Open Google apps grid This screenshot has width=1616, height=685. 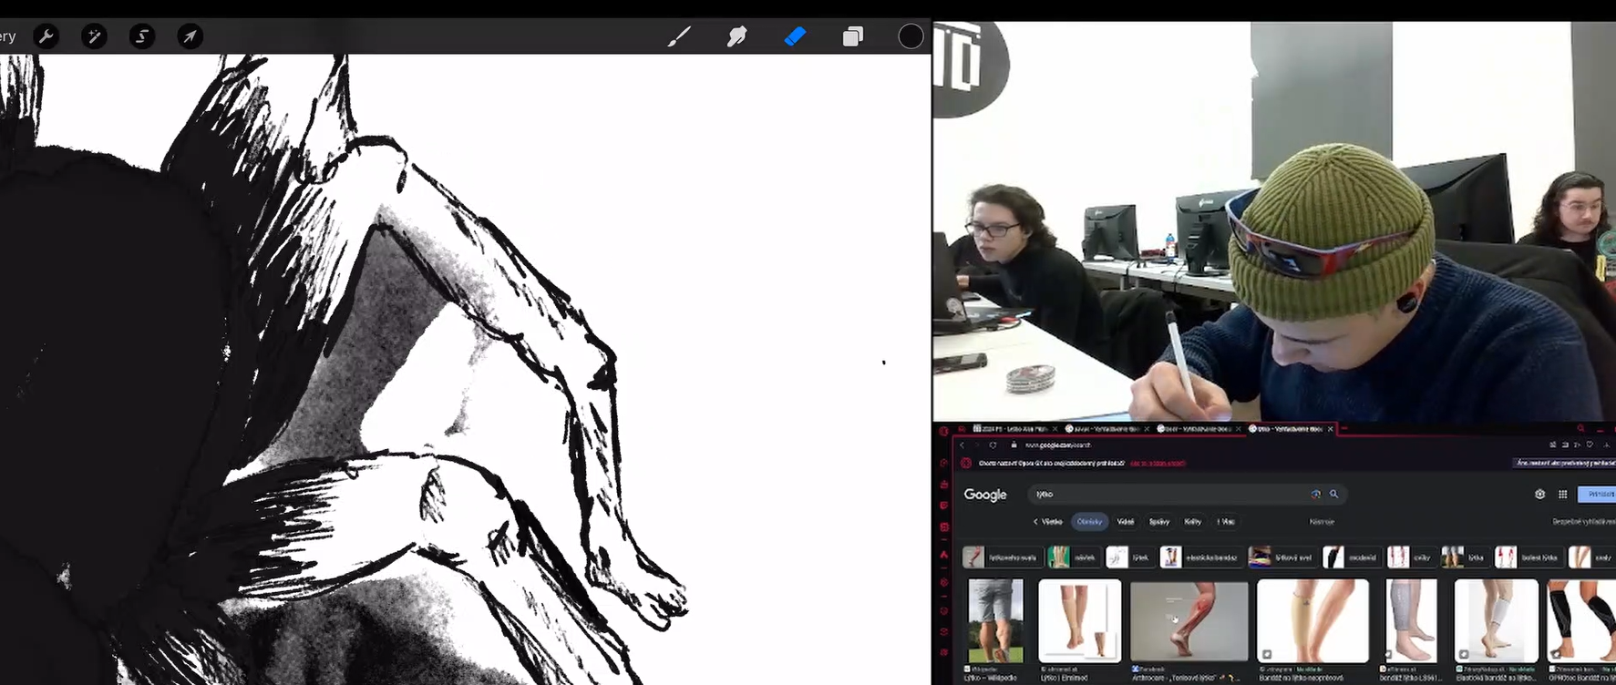(x=1562, y=494)
